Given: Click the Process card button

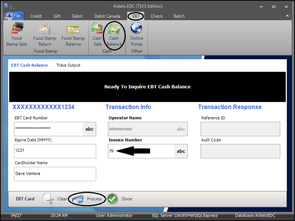Looking at the screenshot, I should coord(87,199).
